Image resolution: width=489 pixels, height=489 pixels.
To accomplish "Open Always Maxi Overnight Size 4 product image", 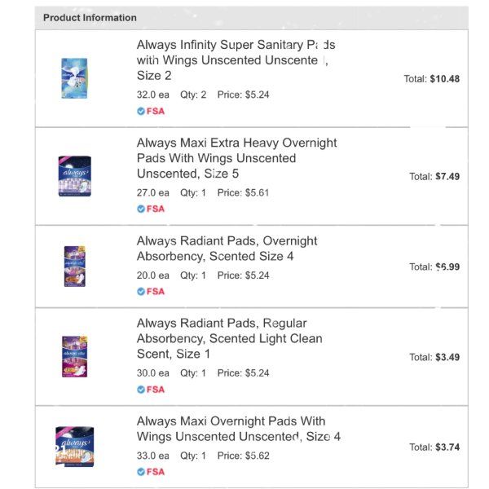I will pos(74,447).
